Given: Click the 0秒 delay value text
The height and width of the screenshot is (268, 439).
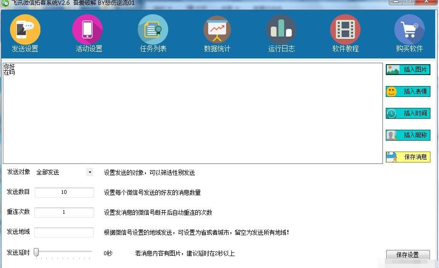Looking at the screenshot, I should [108, 253].
